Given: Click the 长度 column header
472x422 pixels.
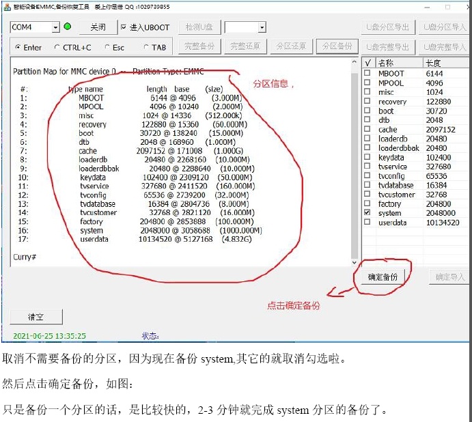Looking at the screenshot, I should coord(444,62).
